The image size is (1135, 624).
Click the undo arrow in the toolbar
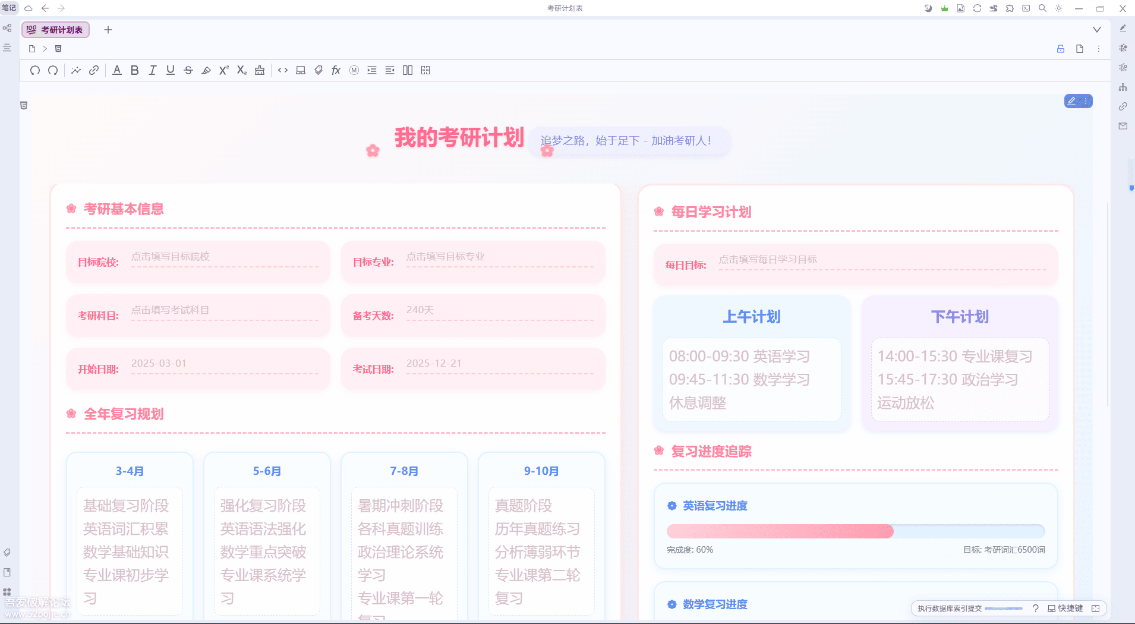[x=34, y=70]
